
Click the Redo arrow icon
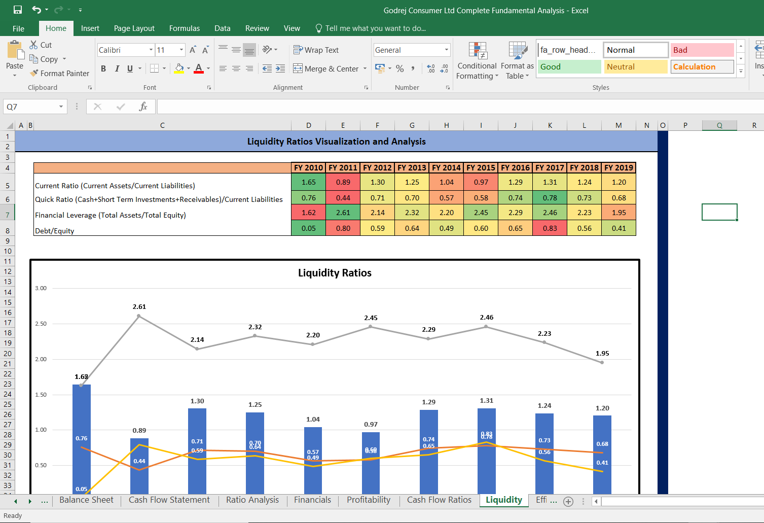pyautogui.click(x=58, y=10)
